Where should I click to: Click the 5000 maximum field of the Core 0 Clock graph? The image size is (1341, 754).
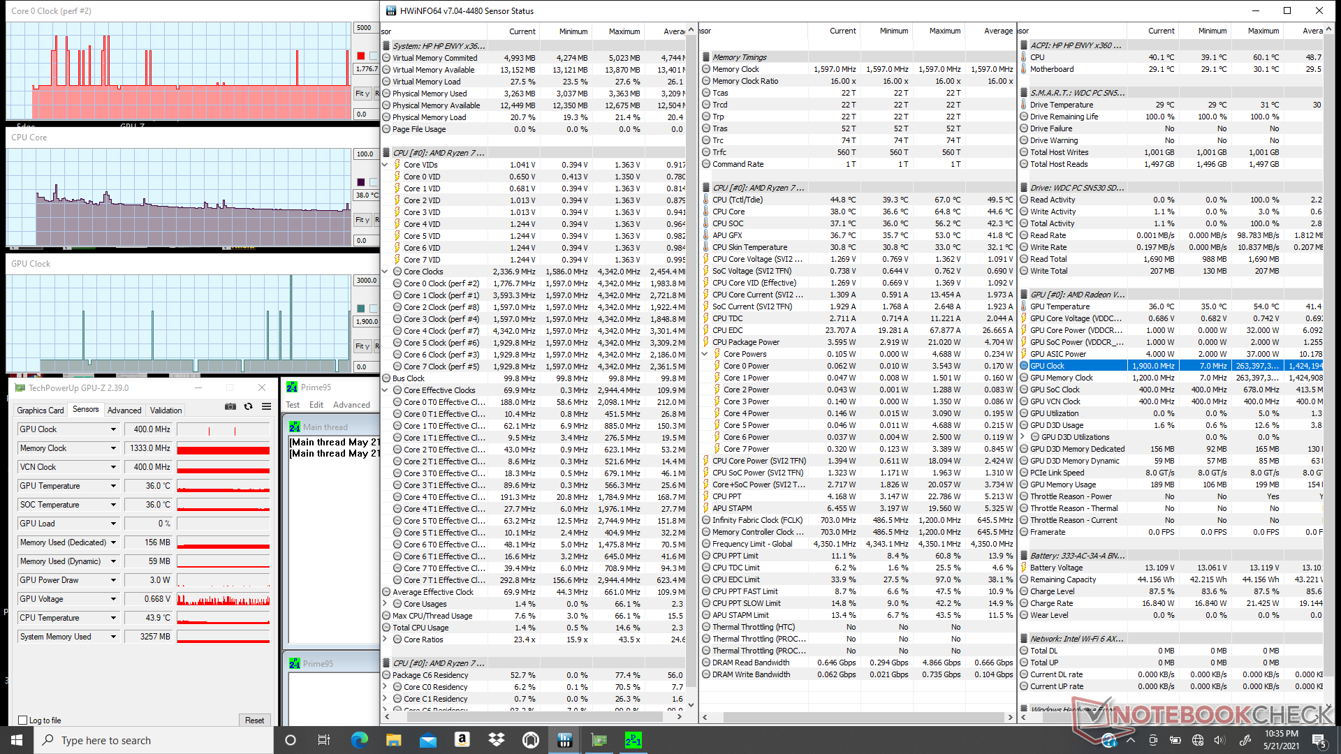[x=366, y=28]
